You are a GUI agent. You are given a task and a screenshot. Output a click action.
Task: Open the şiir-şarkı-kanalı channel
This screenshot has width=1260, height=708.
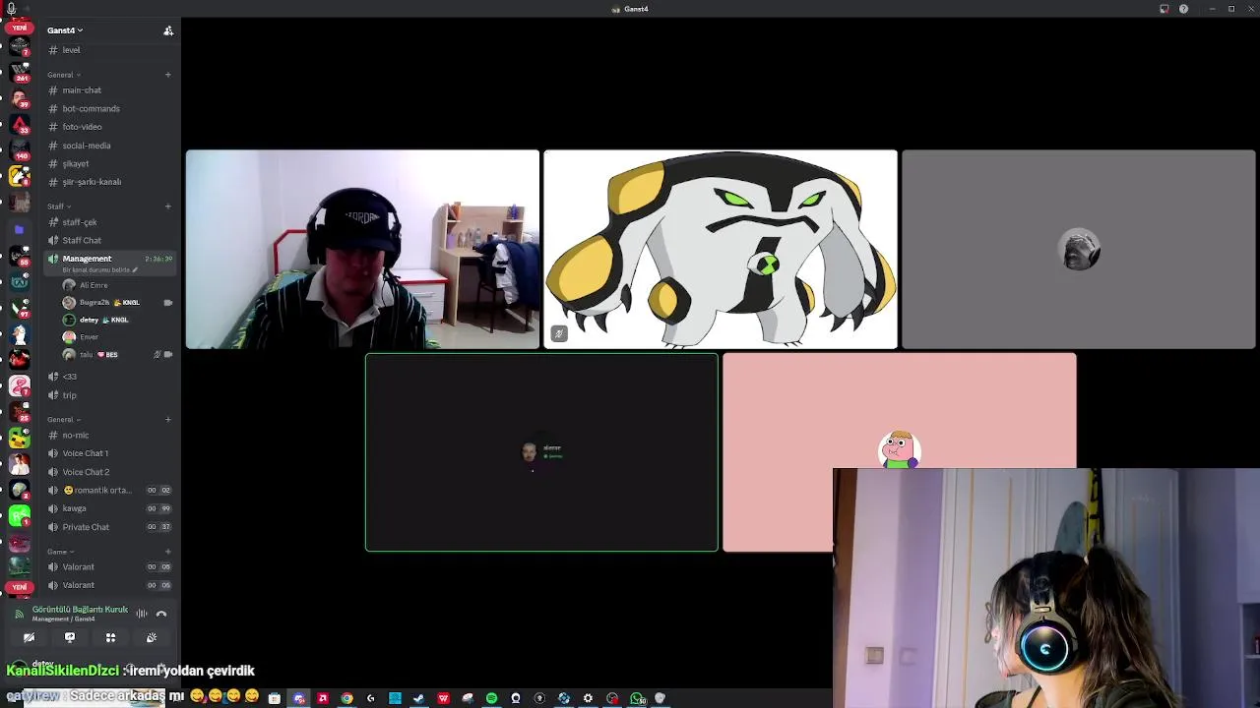point(110,182)
